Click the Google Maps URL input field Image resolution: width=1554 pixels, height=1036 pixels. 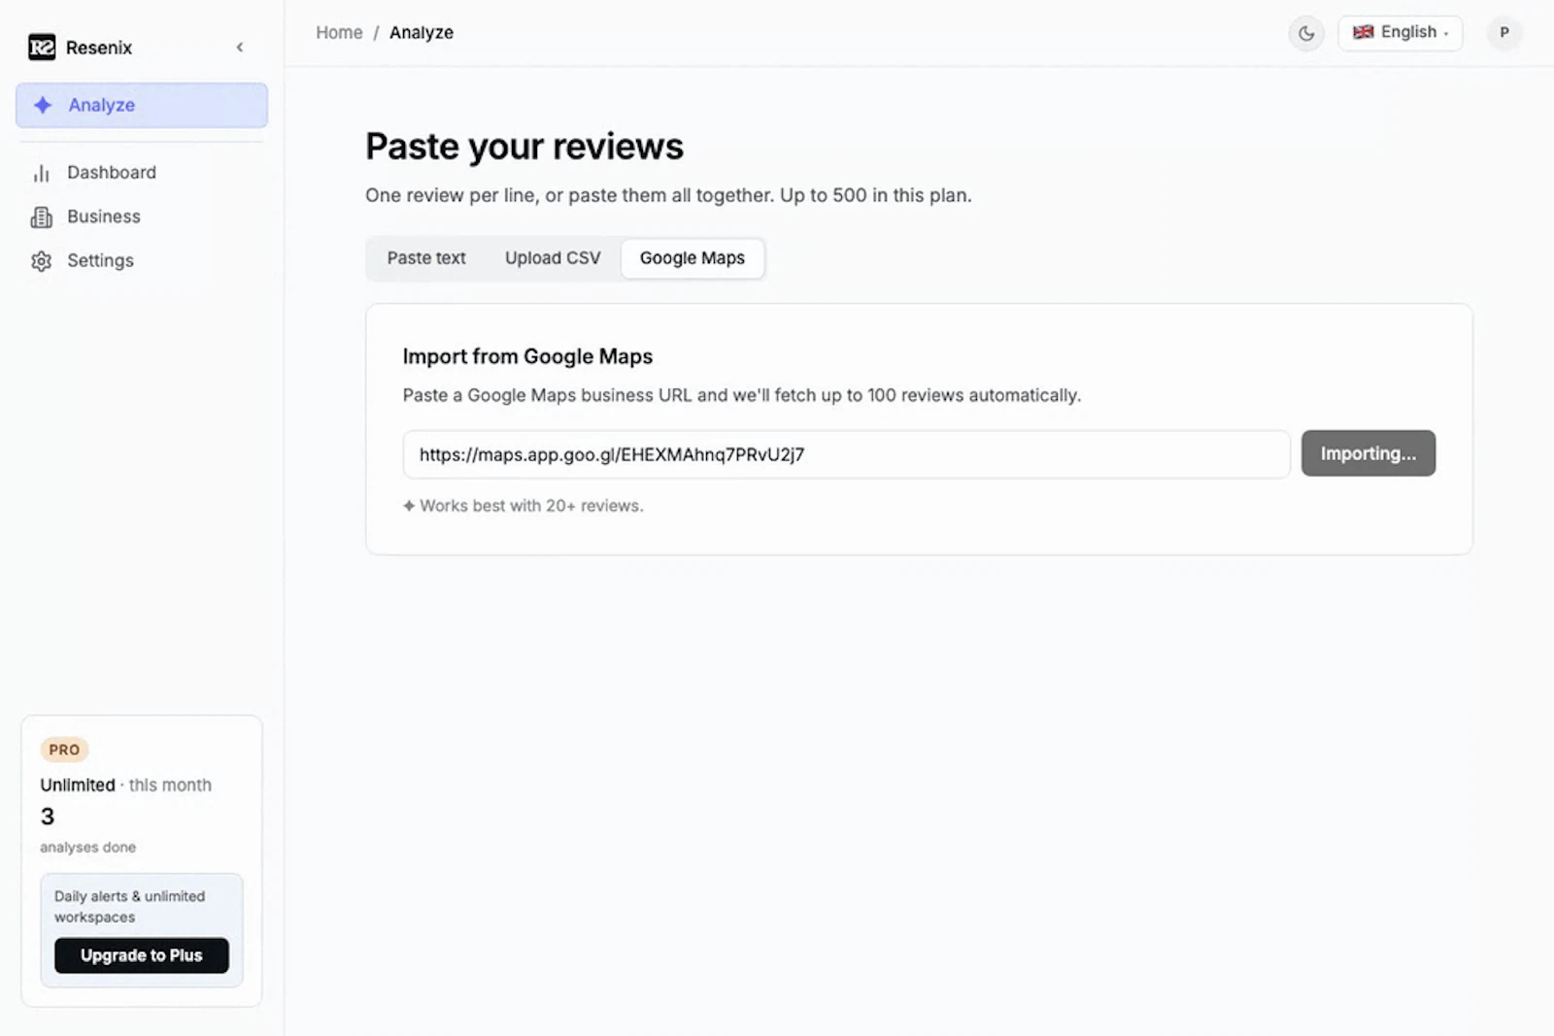coord(846,454)
